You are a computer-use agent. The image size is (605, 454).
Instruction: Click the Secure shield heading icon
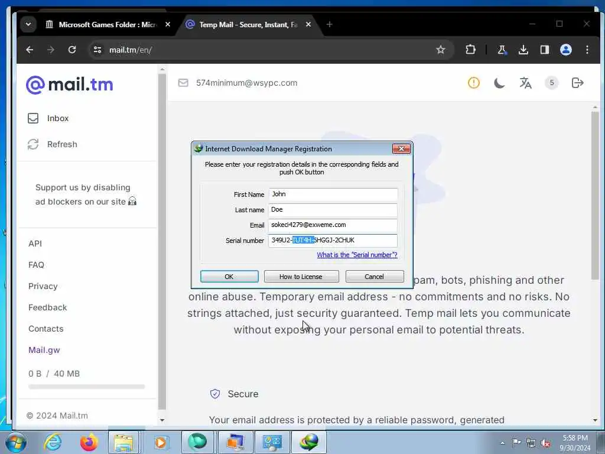pos(215,394)
